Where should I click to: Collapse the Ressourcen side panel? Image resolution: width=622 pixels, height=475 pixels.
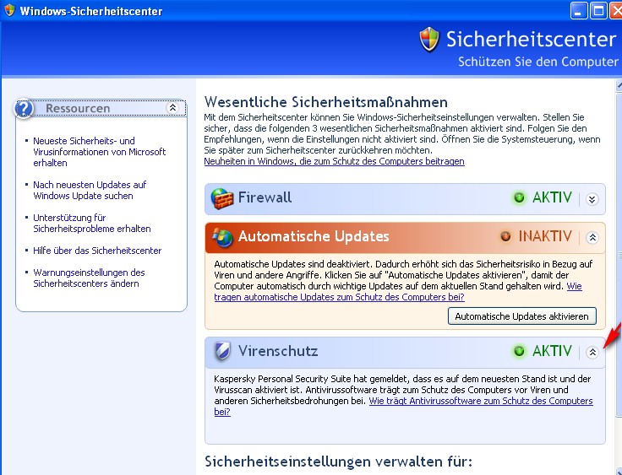[172, 108]
